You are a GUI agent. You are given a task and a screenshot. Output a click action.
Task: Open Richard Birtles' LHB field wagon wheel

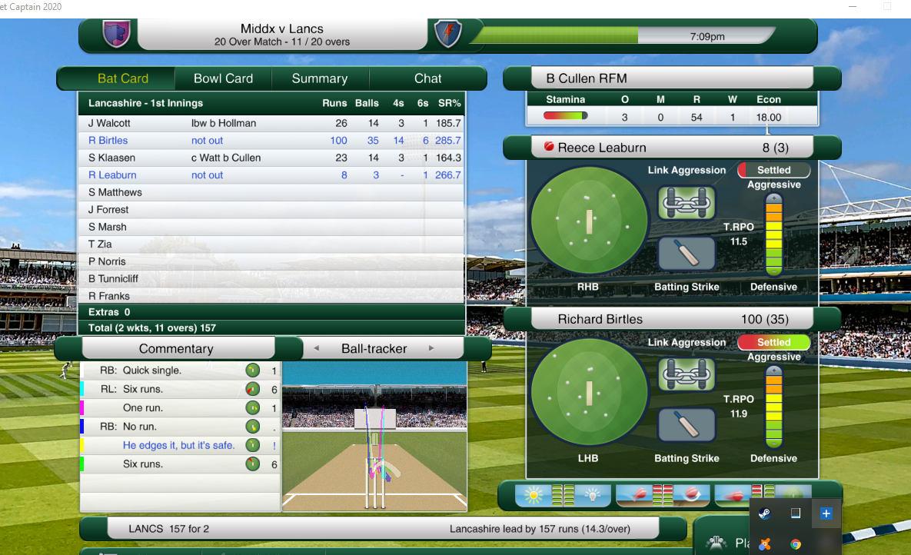click(589, 392)
